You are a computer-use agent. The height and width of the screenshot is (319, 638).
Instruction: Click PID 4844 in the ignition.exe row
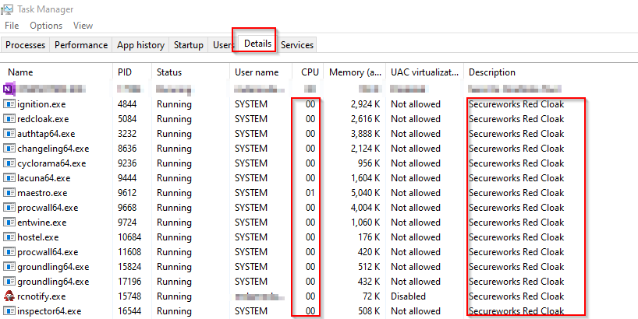pos(127,104)
